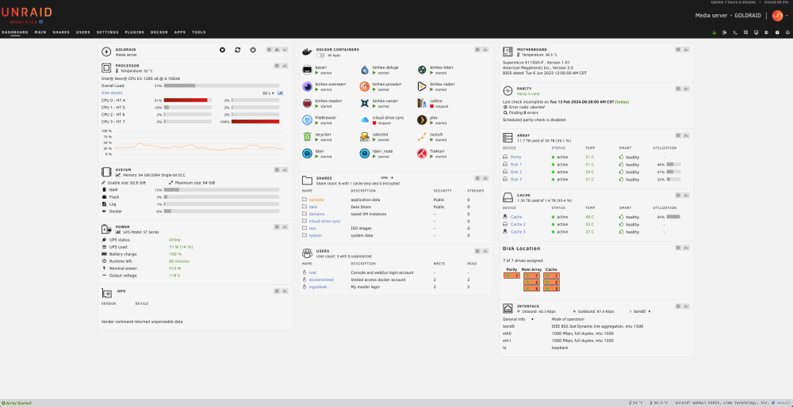
Task: Click the CPU load graph icon
Action: click(x=280, y=93)
